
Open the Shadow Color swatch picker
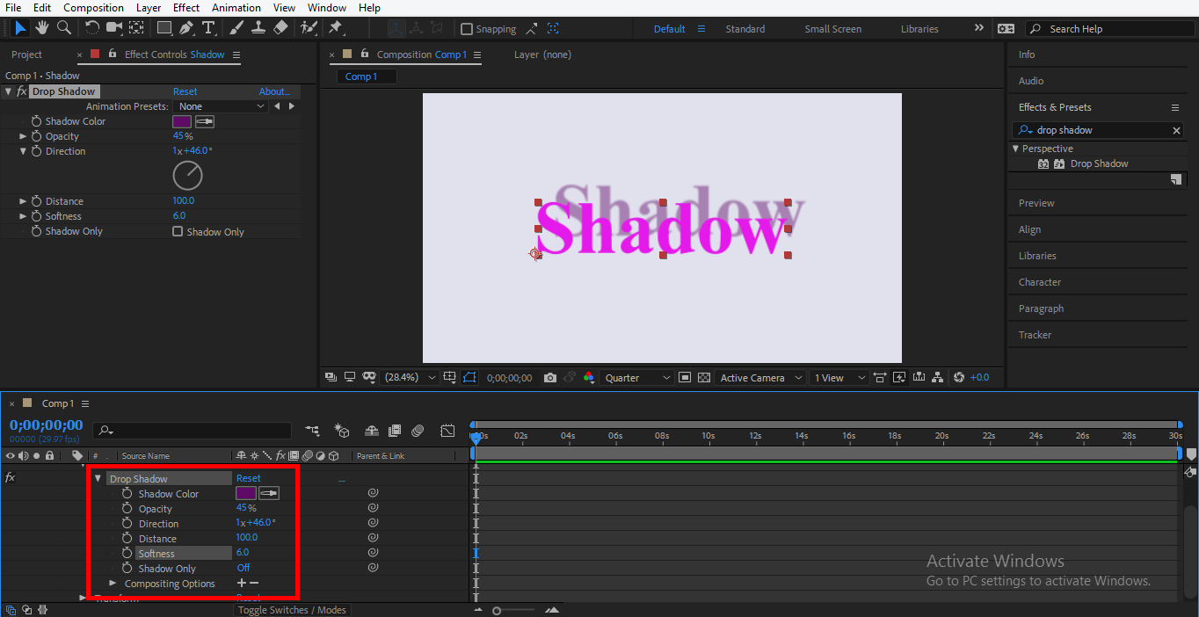click(x=181, y=120)
